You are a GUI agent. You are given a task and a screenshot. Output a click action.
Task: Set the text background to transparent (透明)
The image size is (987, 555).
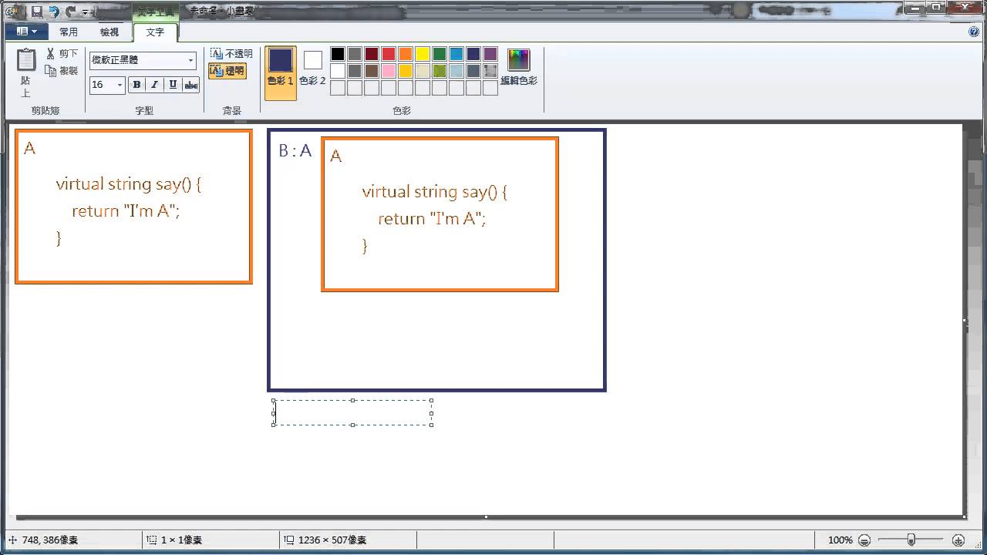pos(227,71)
